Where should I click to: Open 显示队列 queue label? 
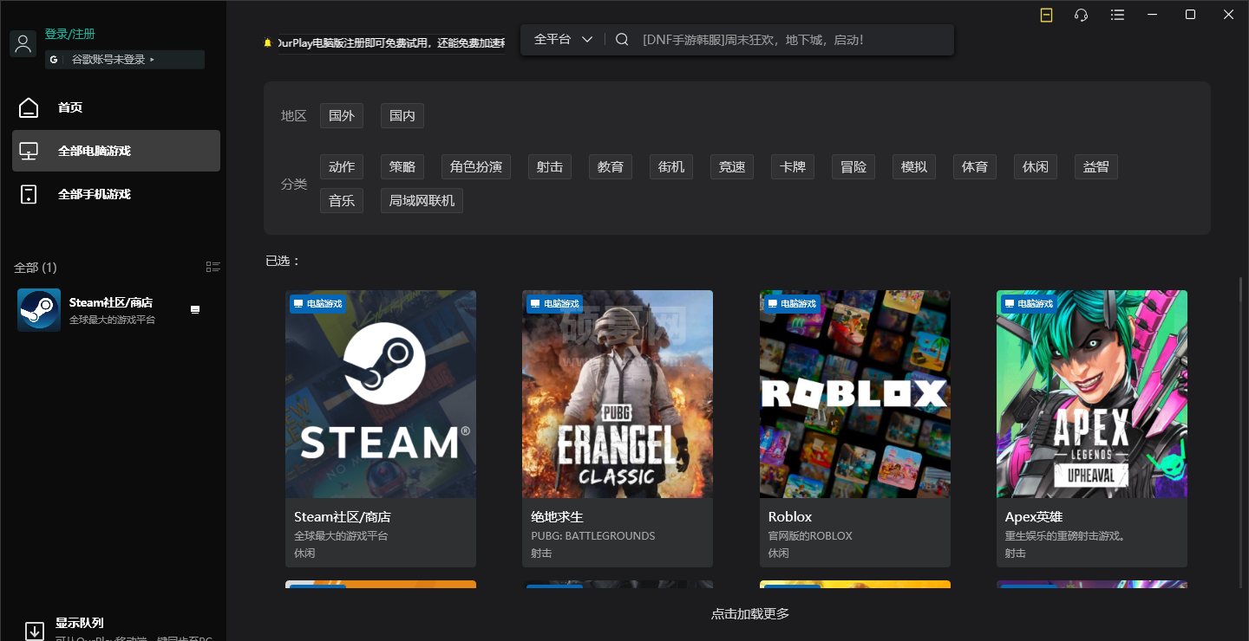pos(80,623)
